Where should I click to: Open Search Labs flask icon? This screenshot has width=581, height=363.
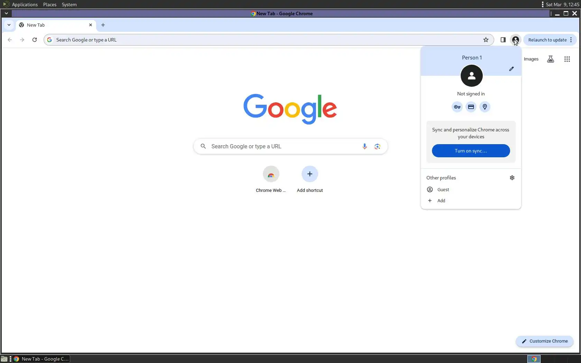point(551,59)
